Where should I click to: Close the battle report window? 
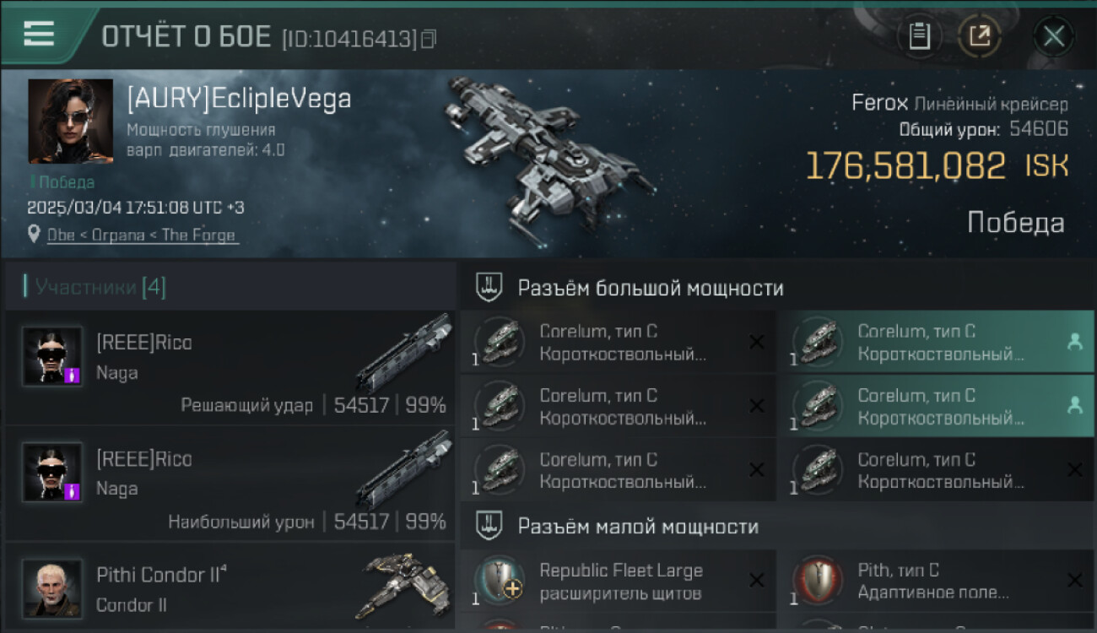pos(1053,36)
